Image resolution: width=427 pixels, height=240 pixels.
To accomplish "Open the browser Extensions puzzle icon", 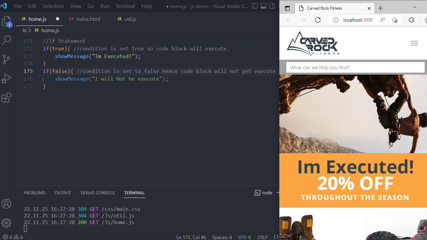I will tap(412, 20).
